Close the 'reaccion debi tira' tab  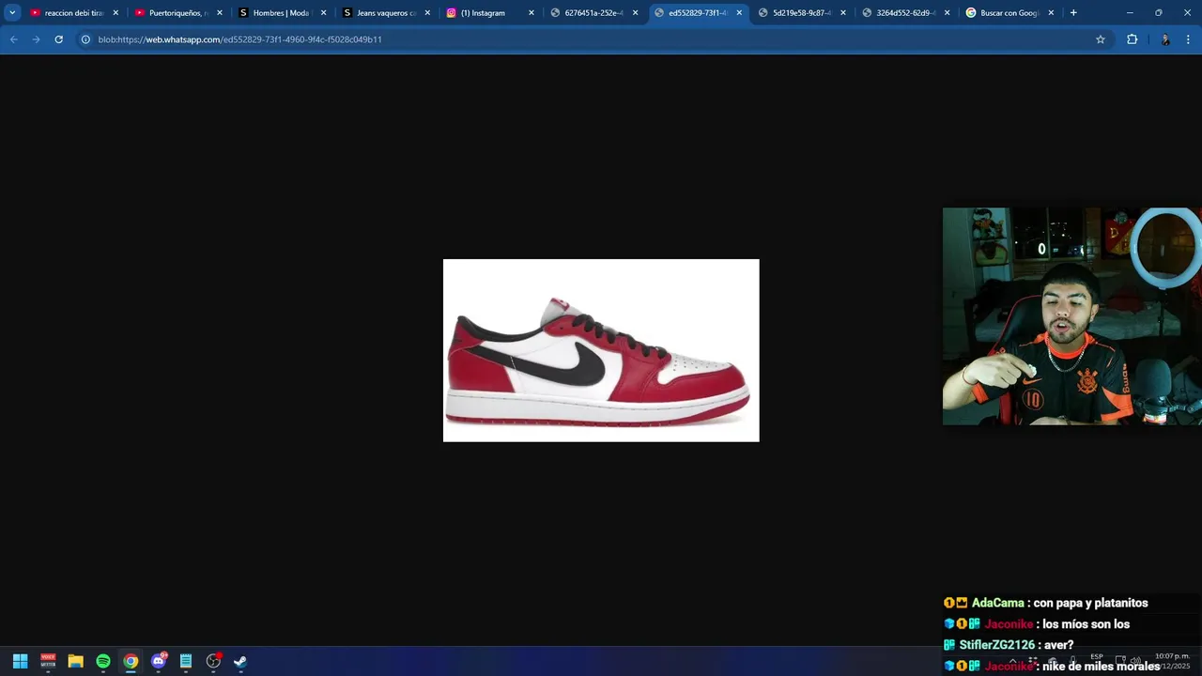[x=116, y=13]
